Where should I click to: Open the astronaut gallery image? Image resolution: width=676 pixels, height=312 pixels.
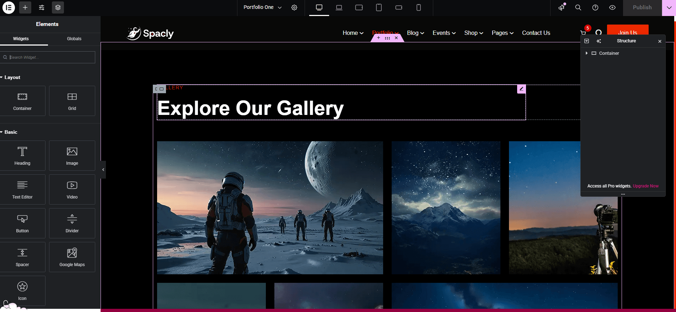(270, 208)
